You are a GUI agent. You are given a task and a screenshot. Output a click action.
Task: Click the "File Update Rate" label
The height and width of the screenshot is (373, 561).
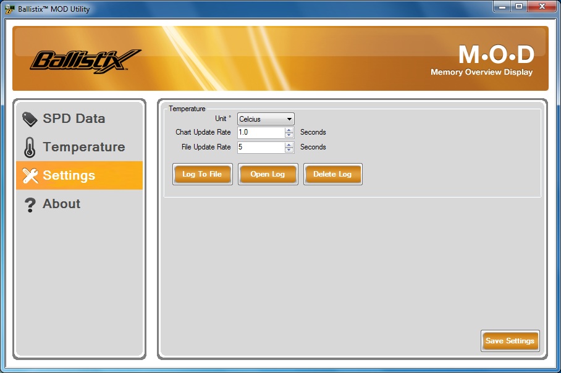[206, 147]
